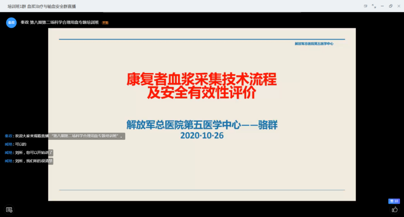Click the thumbs-up like icon
Viewport: 404px width, 217px height.
[x=394, y=209]
